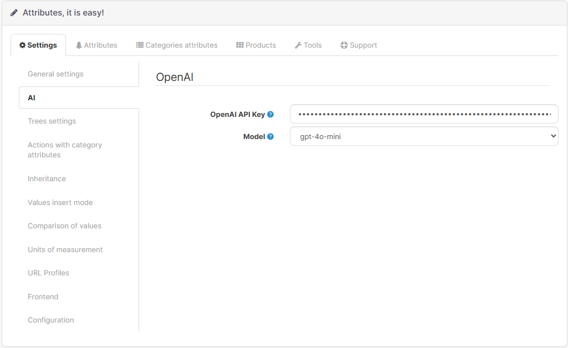Screen dimensions: 568x348
Task: Click the pencil icon in the page header
Action: [x=14, y=13]
